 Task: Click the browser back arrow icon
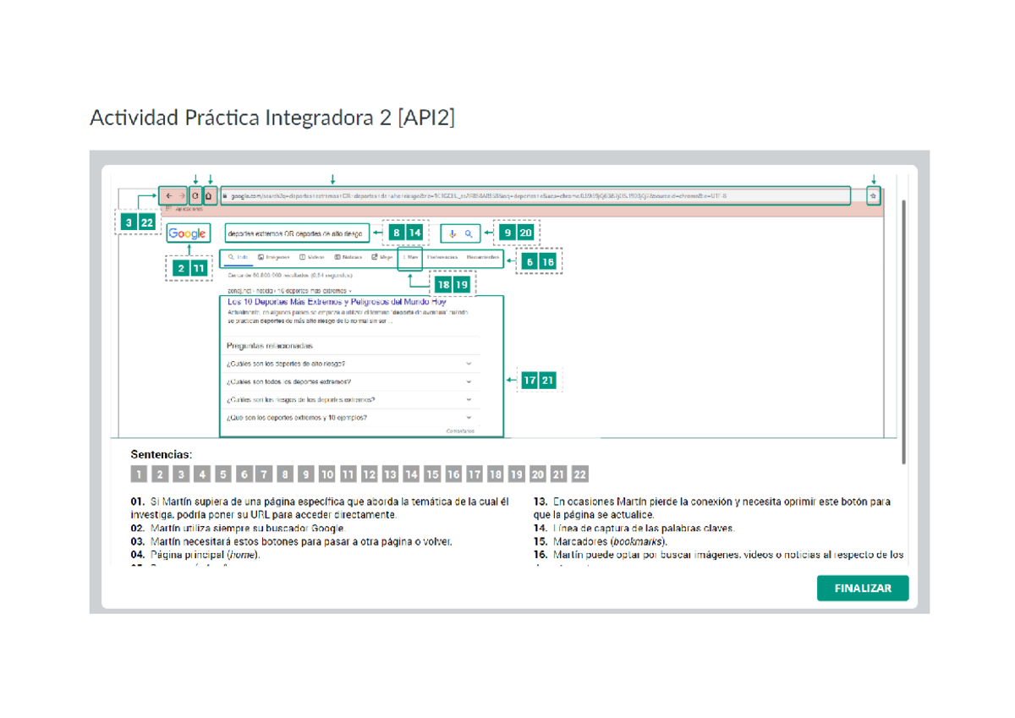[168, 195]
